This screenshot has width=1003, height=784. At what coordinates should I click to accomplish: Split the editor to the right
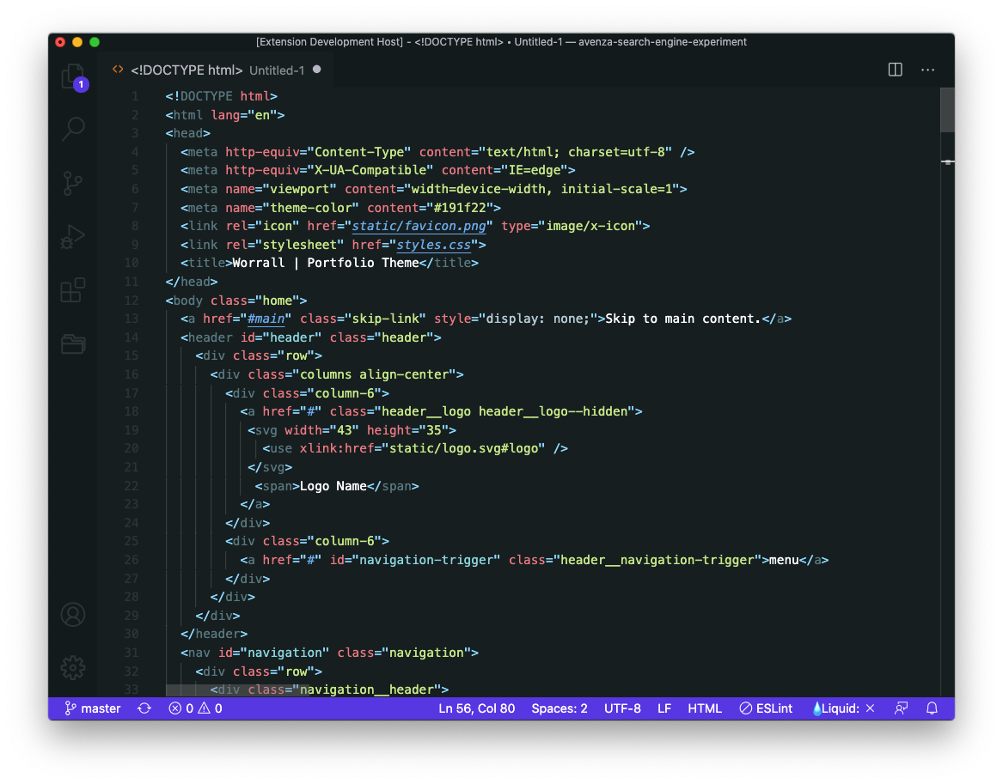(895, 70)
